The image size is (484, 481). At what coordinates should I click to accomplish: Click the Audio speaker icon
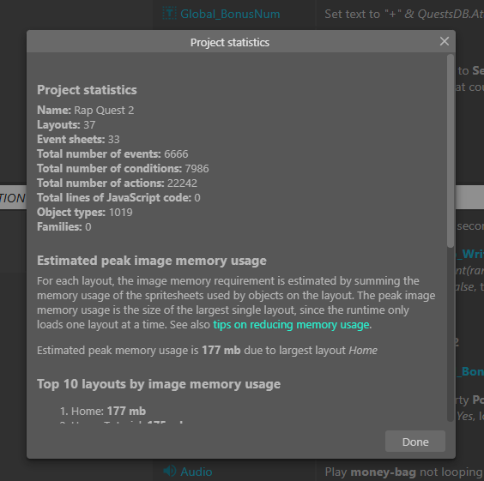pos(169,471)
